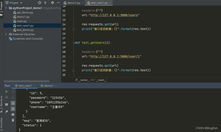Clear console with trash icon
Viewport: 221px width, 132px height.
click(x=13, y=120)
